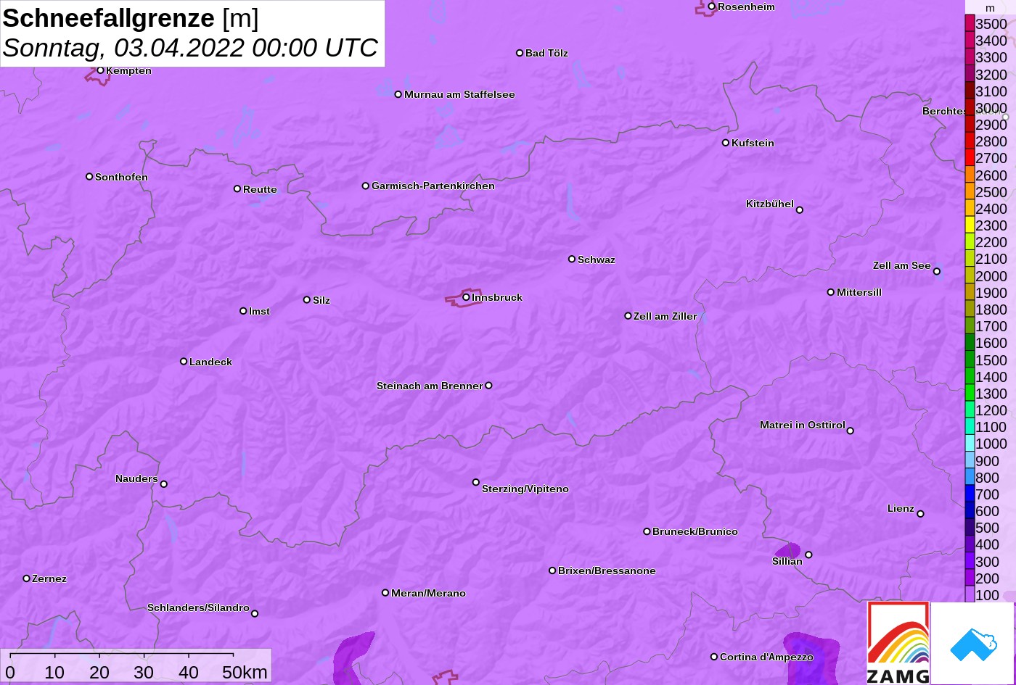
Task: Click the 700 m blue legend color
Action: [x=970, y=494]
